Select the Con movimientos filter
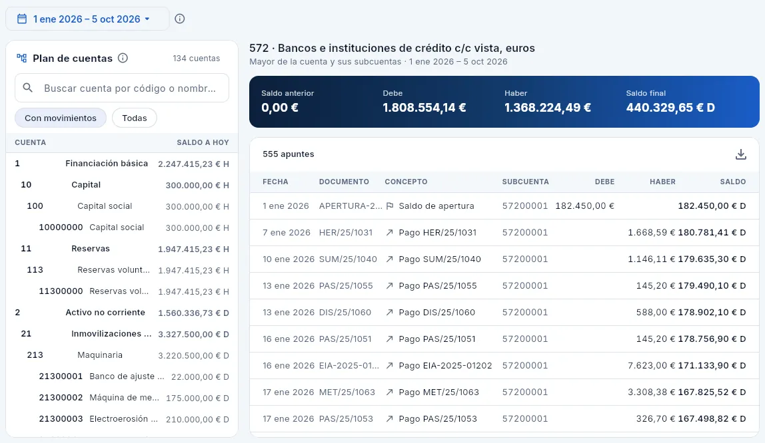The height and width of the screenshot is (443, 765). (61, 118)
